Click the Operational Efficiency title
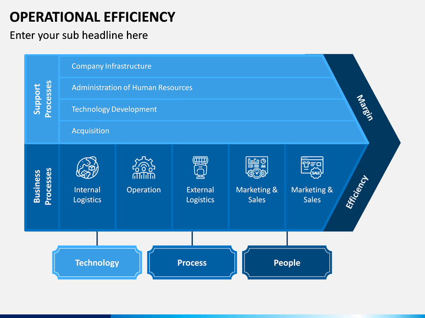 93,16
